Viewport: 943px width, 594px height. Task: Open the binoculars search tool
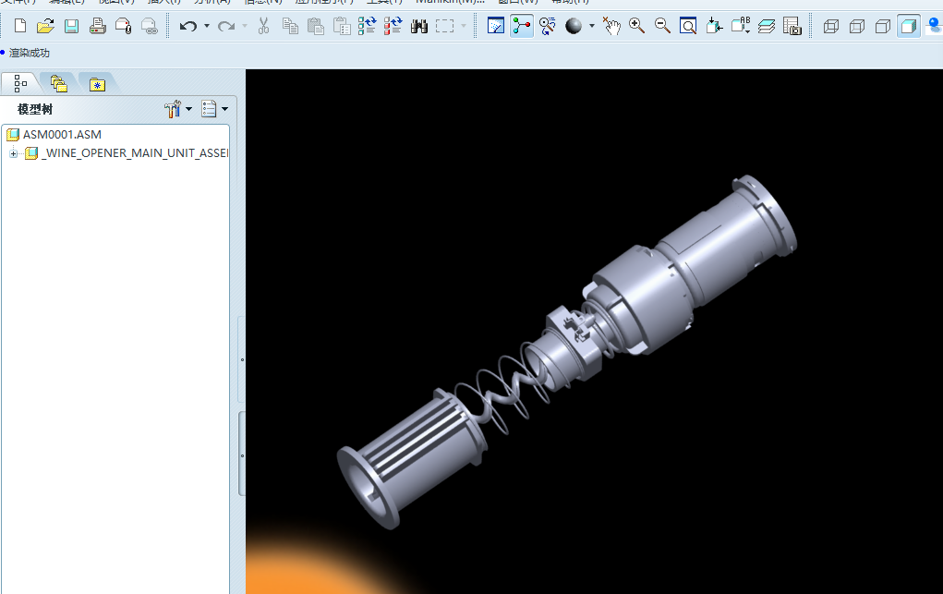point(419,26)
